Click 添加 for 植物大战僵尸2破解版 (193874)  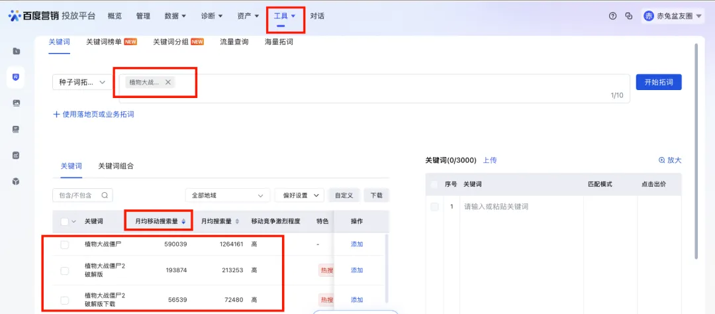pyautogui.click(x=357, y=270)
